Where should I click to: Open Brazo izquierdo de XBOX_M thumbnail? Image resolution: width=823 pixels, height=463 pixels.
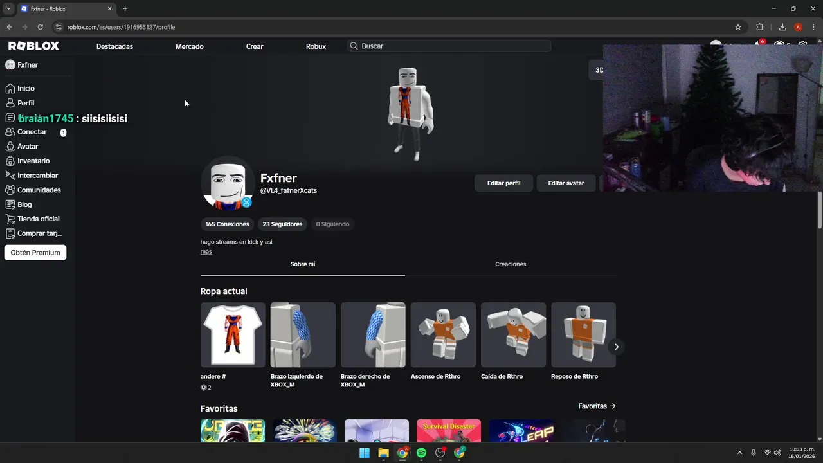(x=303, y=334)
